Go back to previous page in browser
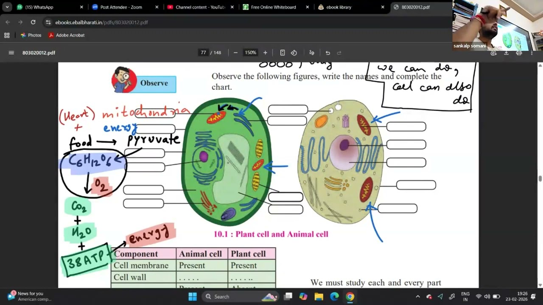 pyautogui.click(x=8, y=22)
